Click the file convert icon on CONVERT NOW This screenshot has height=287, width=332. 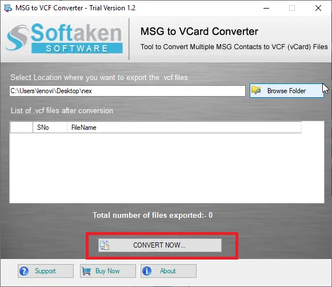coord(105,245)
